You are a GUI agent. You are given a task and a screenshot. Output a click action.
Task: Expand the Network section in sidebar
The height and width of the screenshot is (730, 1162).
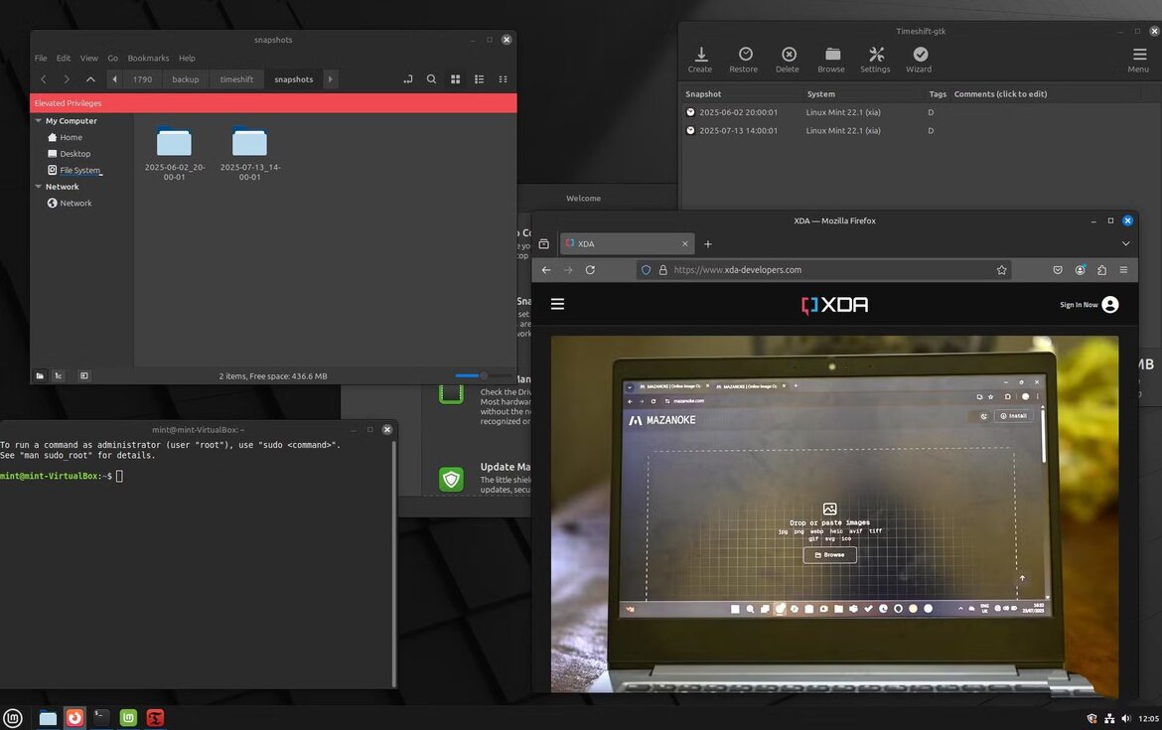(x=37, y=186)
